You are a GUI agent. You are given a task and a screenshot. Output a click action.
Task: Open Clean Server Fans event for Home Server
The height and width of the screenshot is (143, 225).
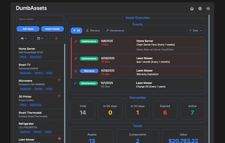[x=138, y=45]
